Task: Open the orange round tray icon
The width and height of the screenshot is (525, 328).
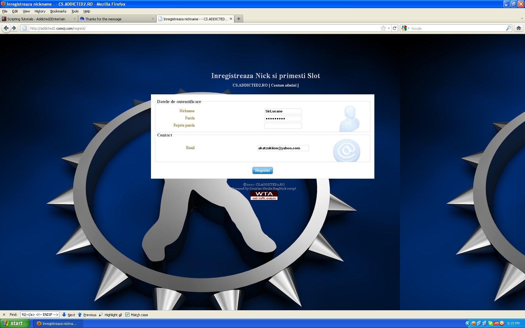Action: [502, 323]
